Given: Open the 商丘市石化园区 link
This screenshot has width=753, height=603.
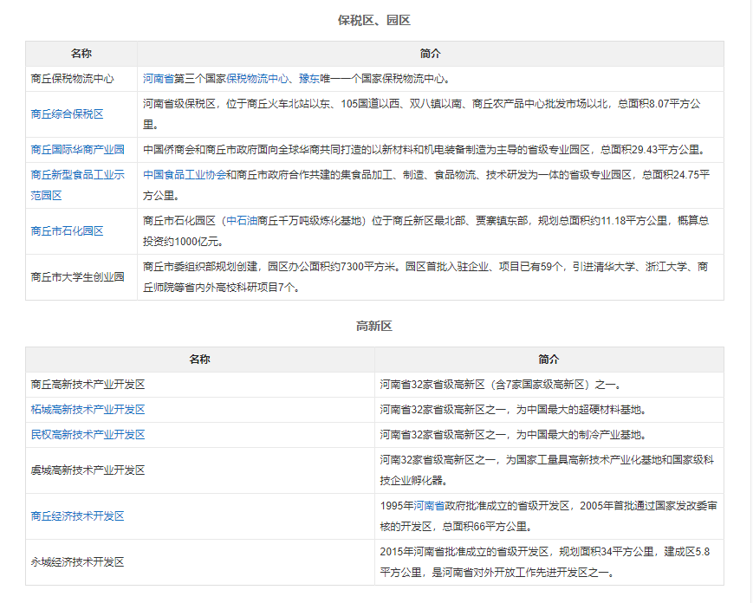Looking at the screenshot, I should [67, 231].
